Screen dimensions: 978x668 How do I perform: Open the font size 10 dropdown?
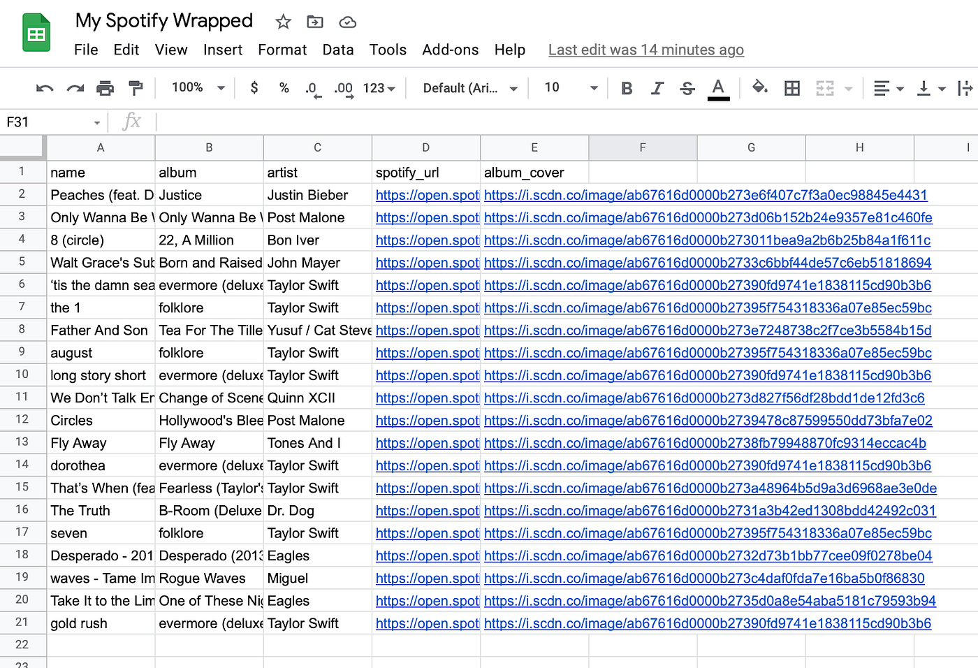571,87
